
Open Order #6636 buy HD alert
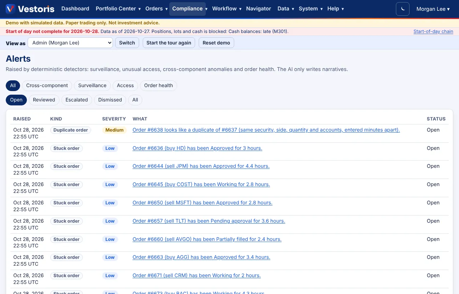(x=197, y=148)
